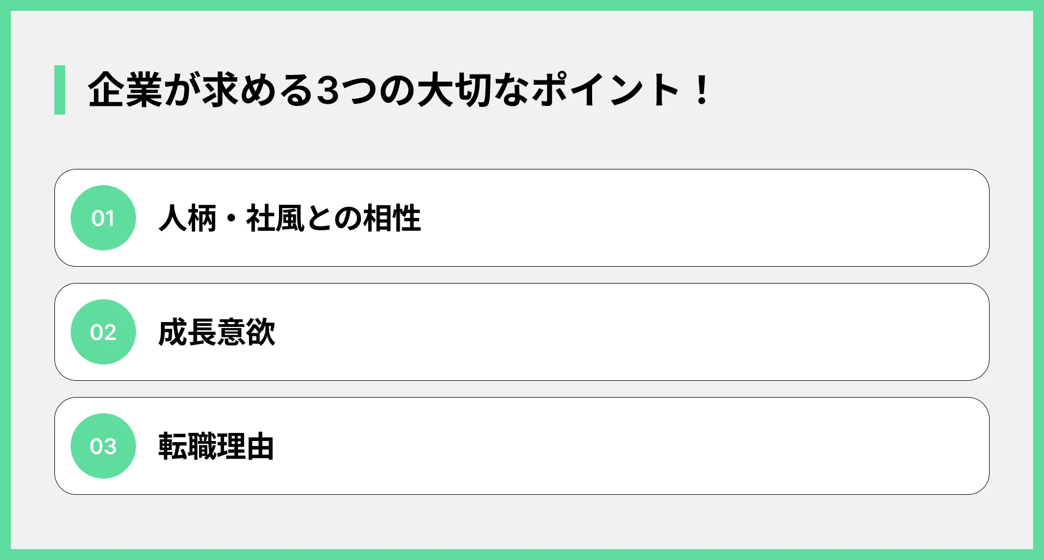
Task: Click the empty white area of the 成長意欲 card
Action: click(631, 332)
